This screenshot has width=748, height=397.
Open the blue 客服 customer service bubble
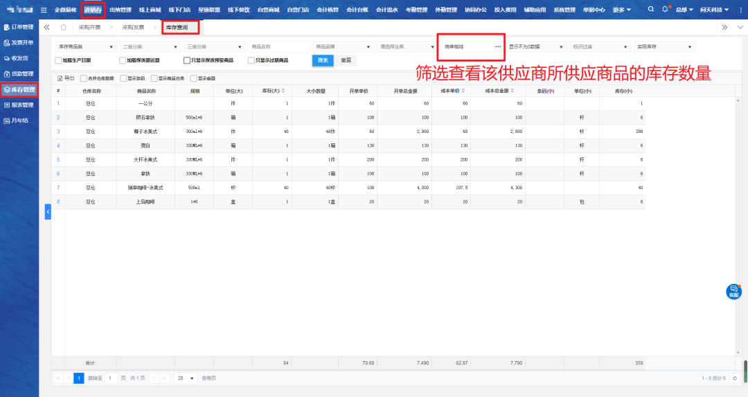click(733, 292)
